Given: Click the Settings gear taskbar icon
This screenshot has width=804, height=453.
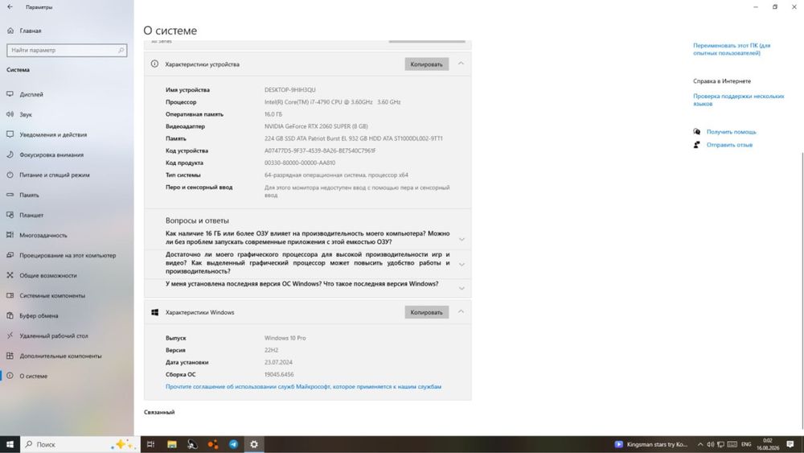Looking at the screenshot, I should (254, 444).
